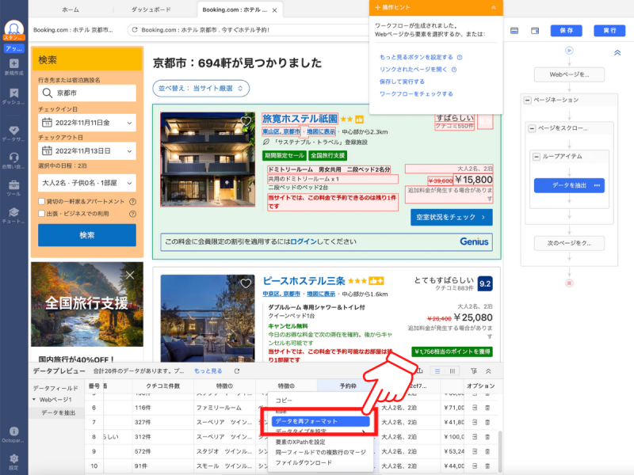The image size is (634, 475).
Task: Click the workflow start play node
Action: pos(569,51)
